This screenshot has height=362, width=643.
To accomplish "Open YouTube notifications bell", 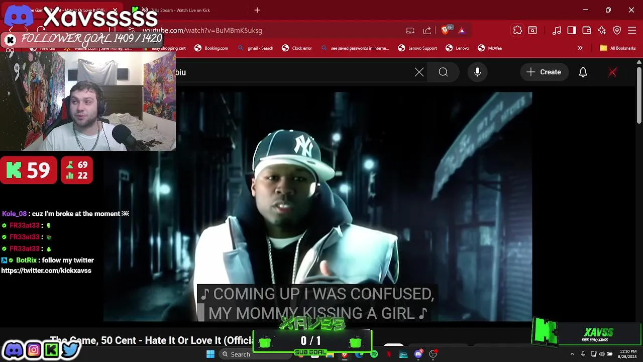I will tap(583, 72).
